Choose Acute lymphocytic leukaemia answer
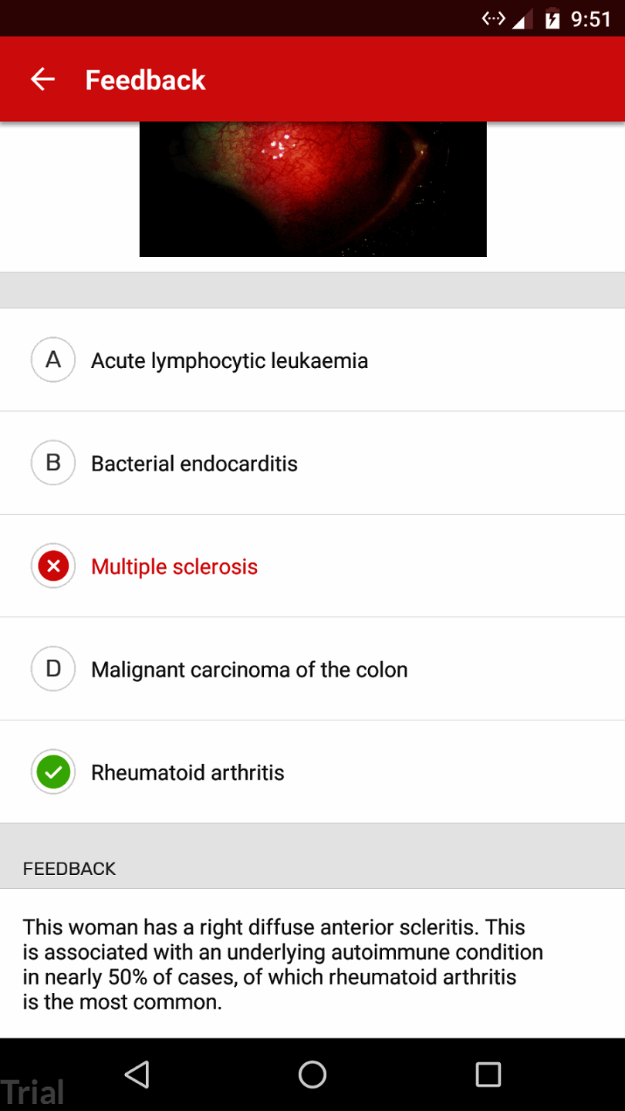The width and height of the screenshot is (625, 1111). (229, 360)
